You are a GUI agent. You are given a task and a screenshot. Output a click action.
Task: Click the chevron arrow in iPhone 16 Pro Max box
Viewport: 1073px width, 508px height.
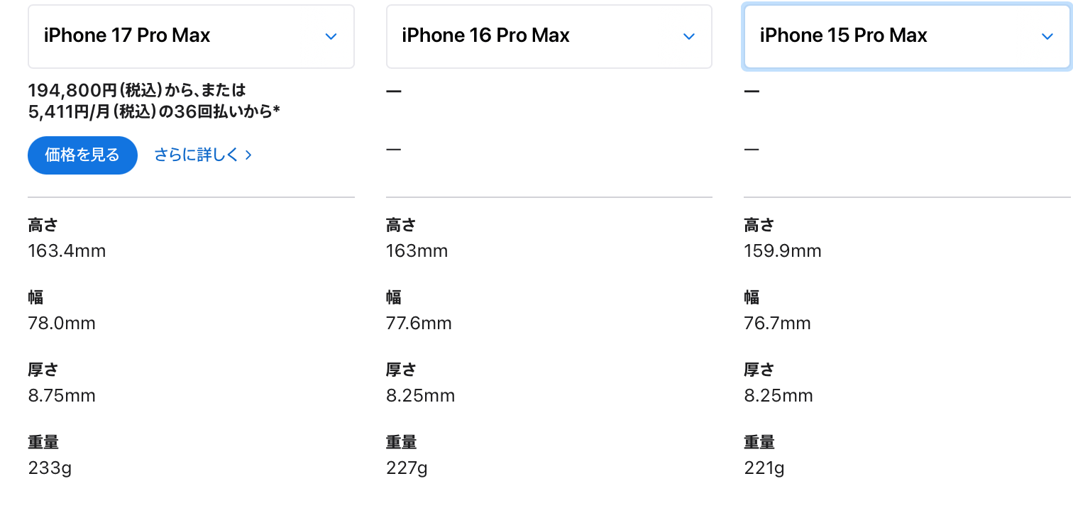coord(688,37)
